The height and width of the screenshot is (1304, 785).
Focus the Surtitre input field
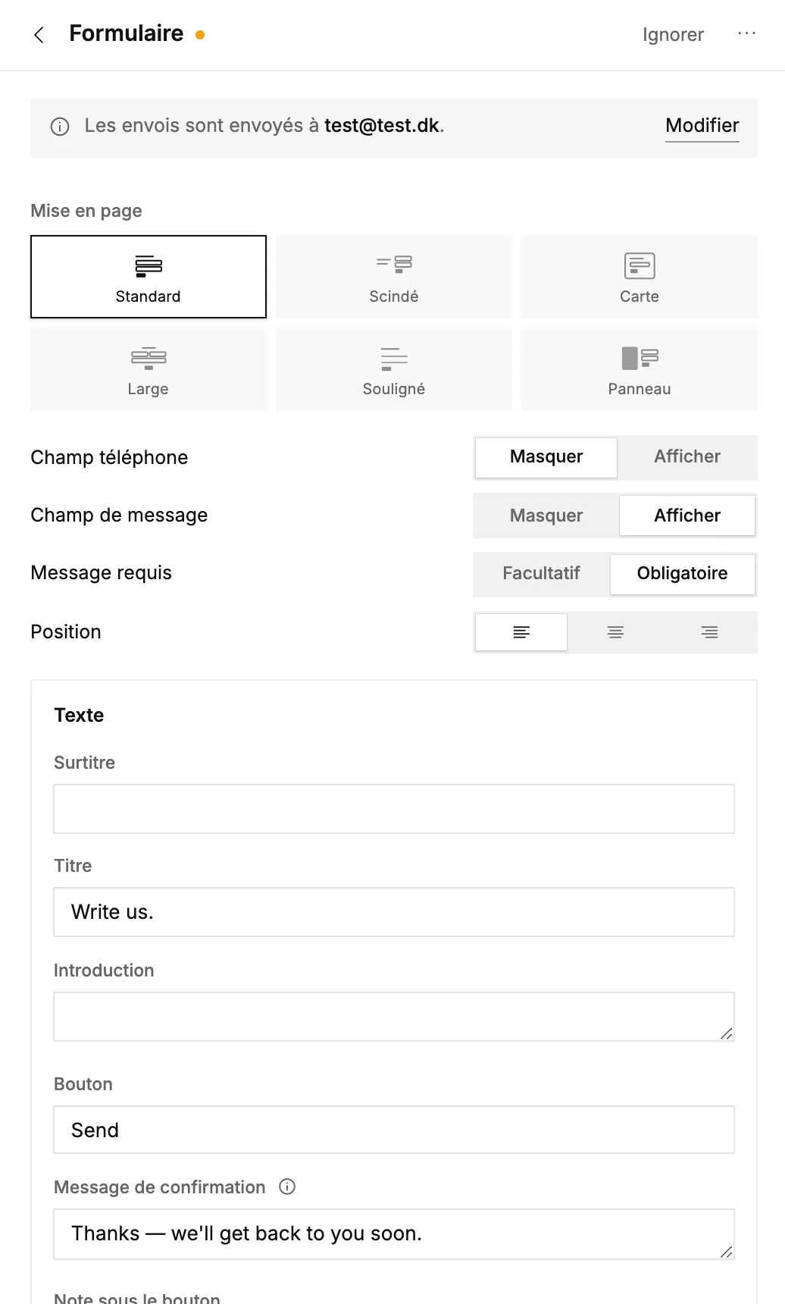point(394,809)
